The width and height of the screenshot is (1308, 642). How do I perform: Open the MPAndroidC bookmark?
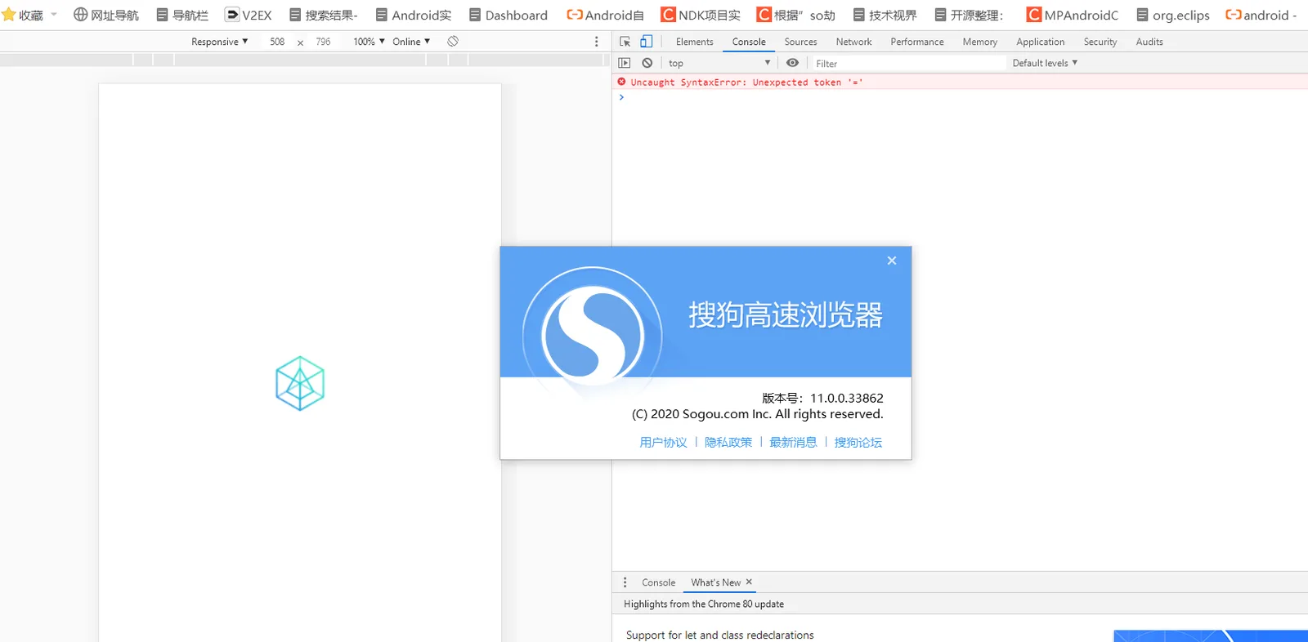(x=1073, y=15)
